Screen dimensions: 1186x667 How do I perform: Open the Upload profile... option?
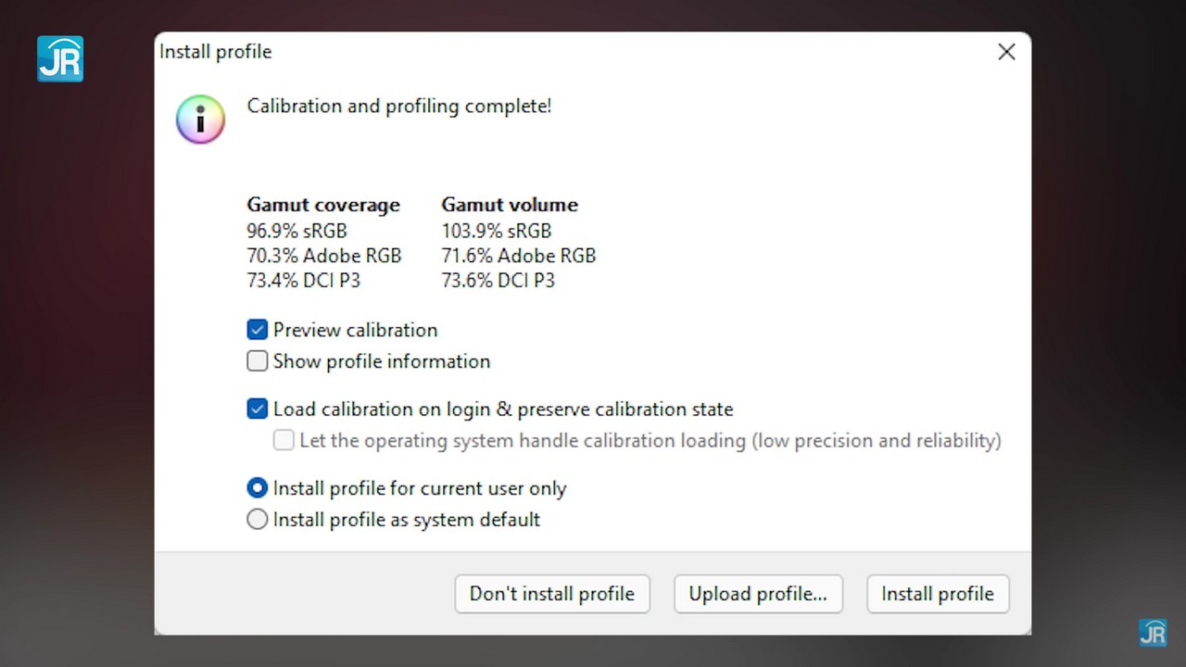(758, 594)
